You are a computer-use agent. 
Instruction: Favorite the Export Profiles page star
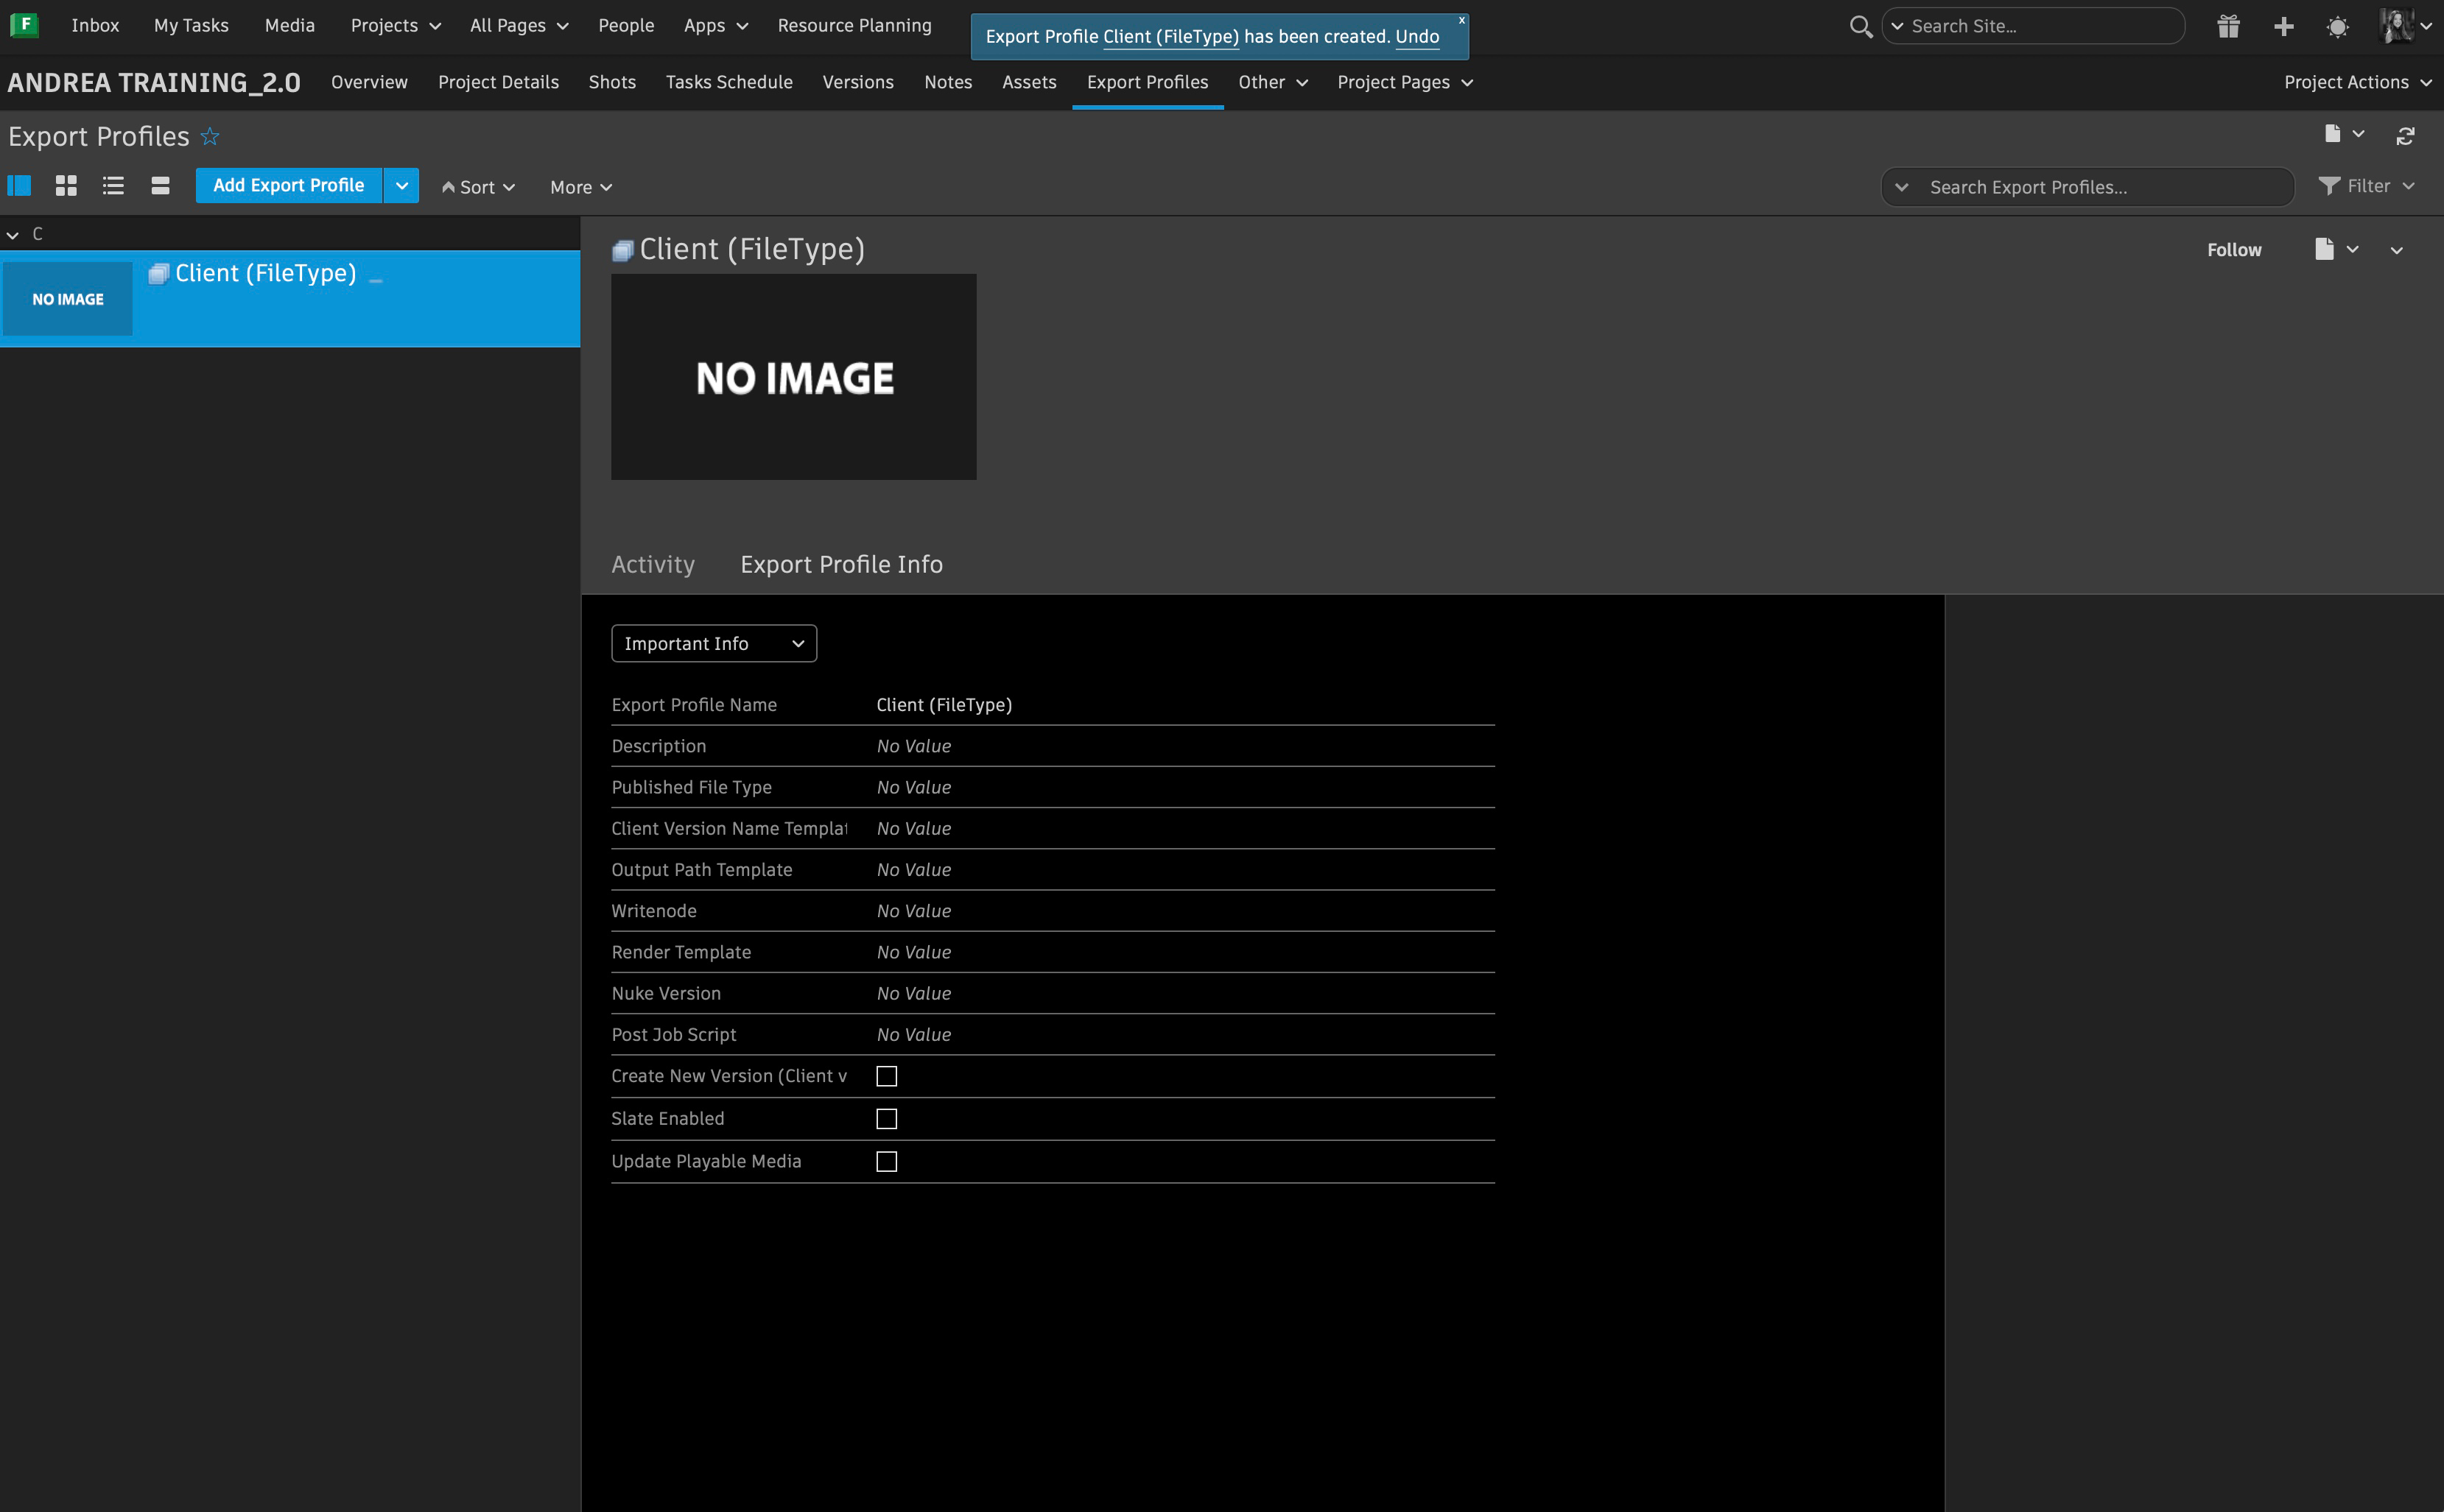(x=210, y=137)
